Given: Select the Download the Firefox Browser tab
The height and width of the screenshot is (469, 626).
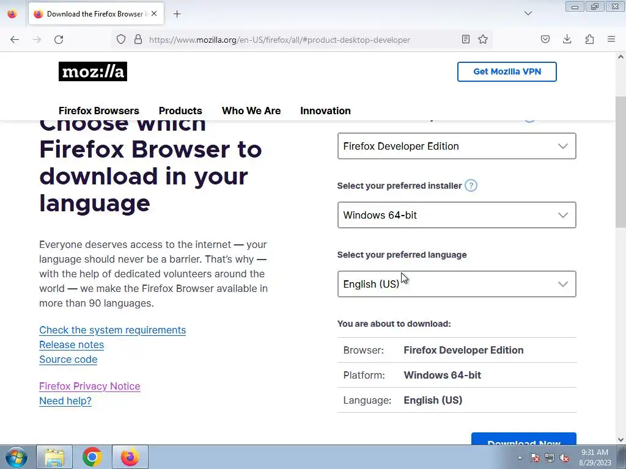Looking at the screenshot, I should coord(96,14).
